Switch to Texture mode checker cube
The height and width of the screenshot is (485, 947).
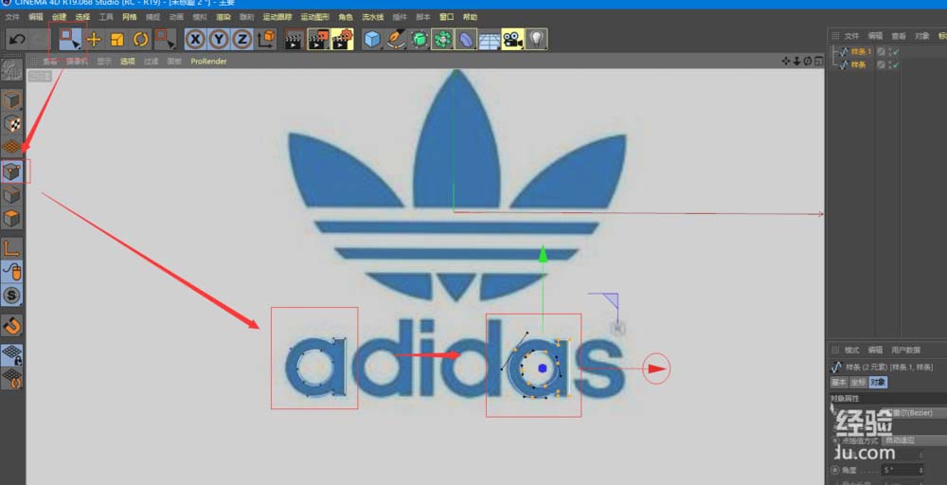pos(12,124)
